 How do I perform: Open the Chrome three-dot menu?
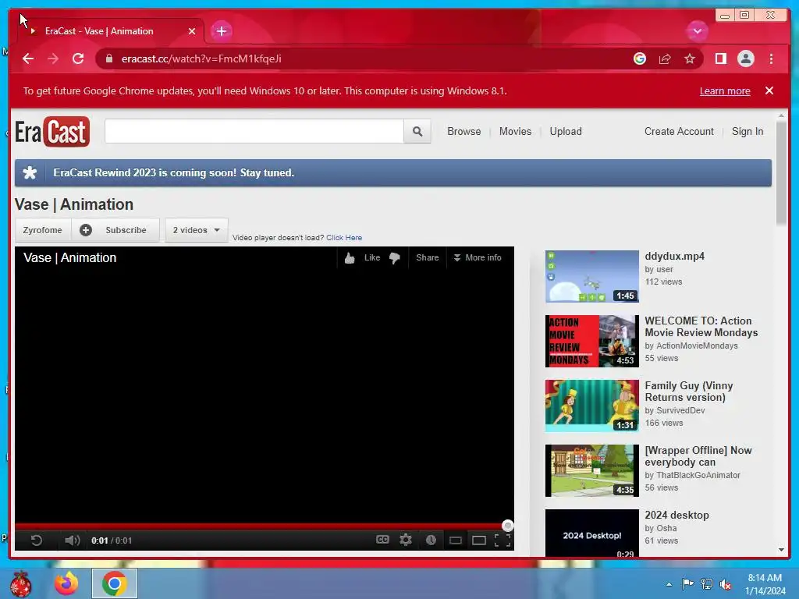tap(771, 58)
